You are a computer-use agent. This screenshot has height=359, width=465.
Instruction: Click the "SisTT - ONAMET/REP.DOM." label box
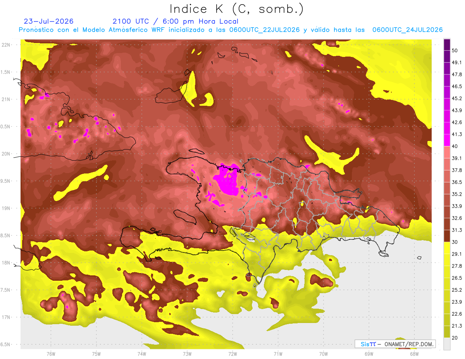[x=395, y=344]
